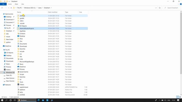Click Network in navigation pane

(8, 85)
